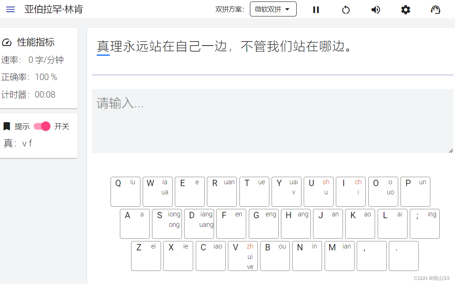Viewport: 455px width, 284px height.
Task: Click the P key labeled un
Action: (415, 192)
